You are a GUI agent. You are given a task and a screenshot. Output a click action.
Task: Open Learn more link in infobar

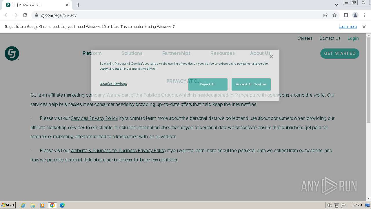click(348, 26)
